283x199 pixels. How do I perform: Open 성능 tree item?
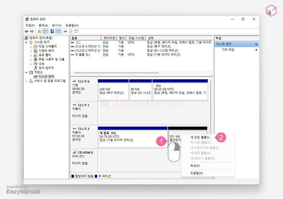click(41, 64)
